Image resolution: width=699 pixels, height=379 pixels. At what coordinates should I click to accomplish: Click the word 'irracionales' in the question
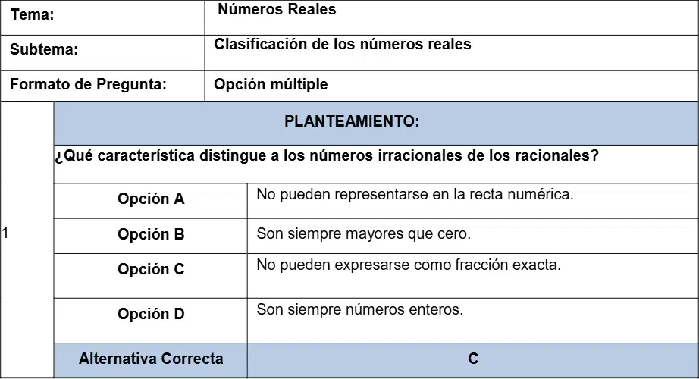point(418,155)
